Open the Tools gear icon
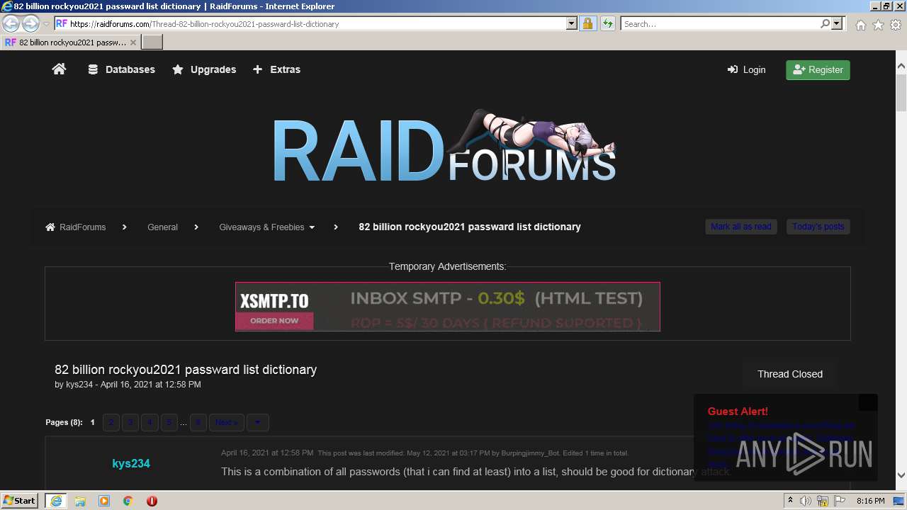The height and width of the screenshot is (510, 907). point(896,25)
